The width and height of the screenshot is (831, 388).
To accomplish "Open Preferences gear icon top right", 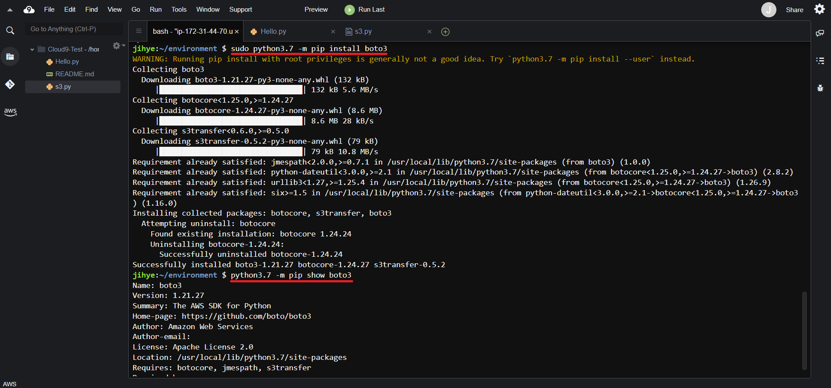I will (x=819, y=9).
